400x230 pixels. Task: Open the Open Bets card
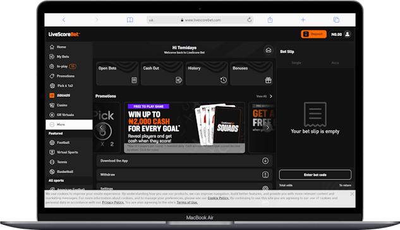pyautogui.click(x=118, y=73)
